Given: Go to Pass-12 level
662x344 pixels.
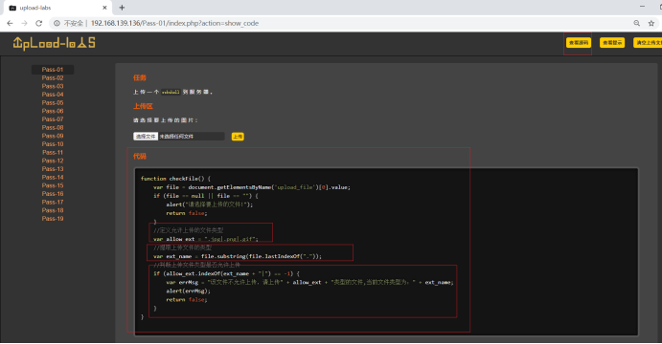Looking at the screenshot, I should (x=53, y=161).
